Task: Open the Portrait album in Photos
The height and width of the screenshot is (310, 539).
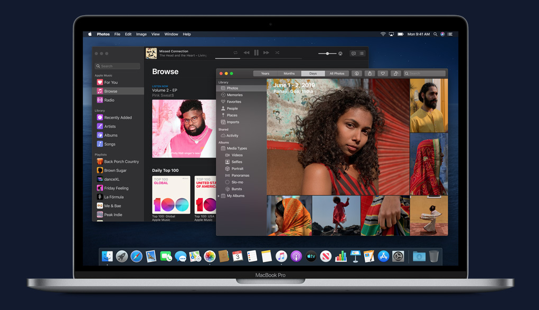Action: point(241,169)
